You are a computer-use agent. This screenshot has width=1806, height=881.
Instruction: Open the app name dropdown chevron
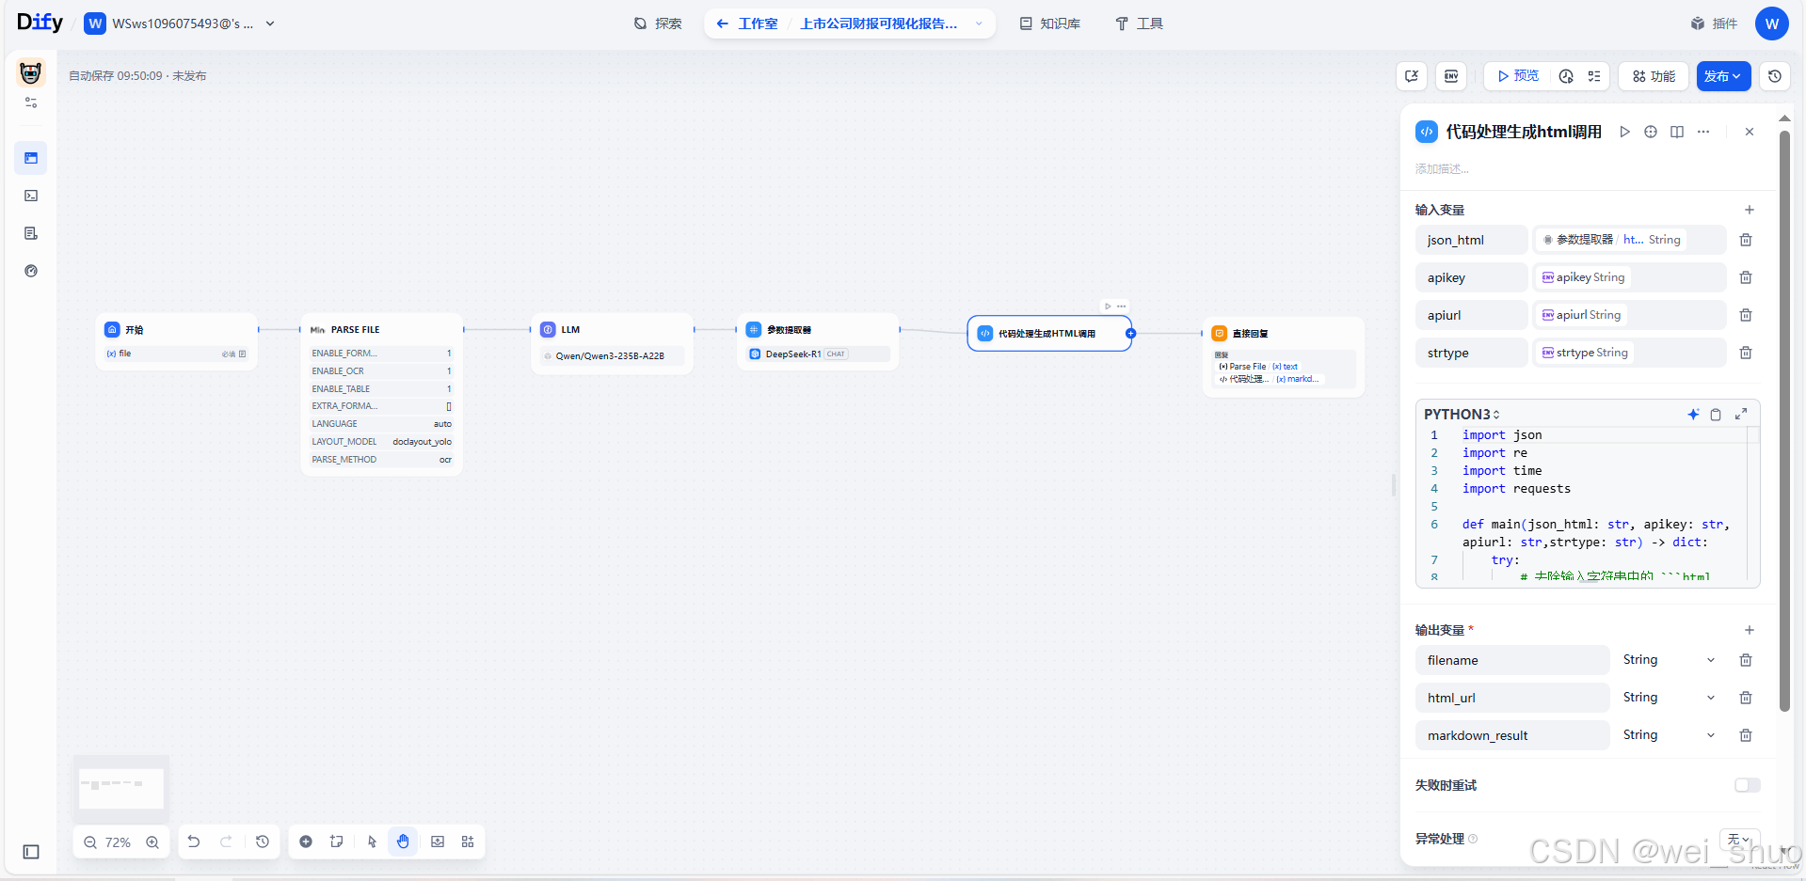[x=979, y=24]
